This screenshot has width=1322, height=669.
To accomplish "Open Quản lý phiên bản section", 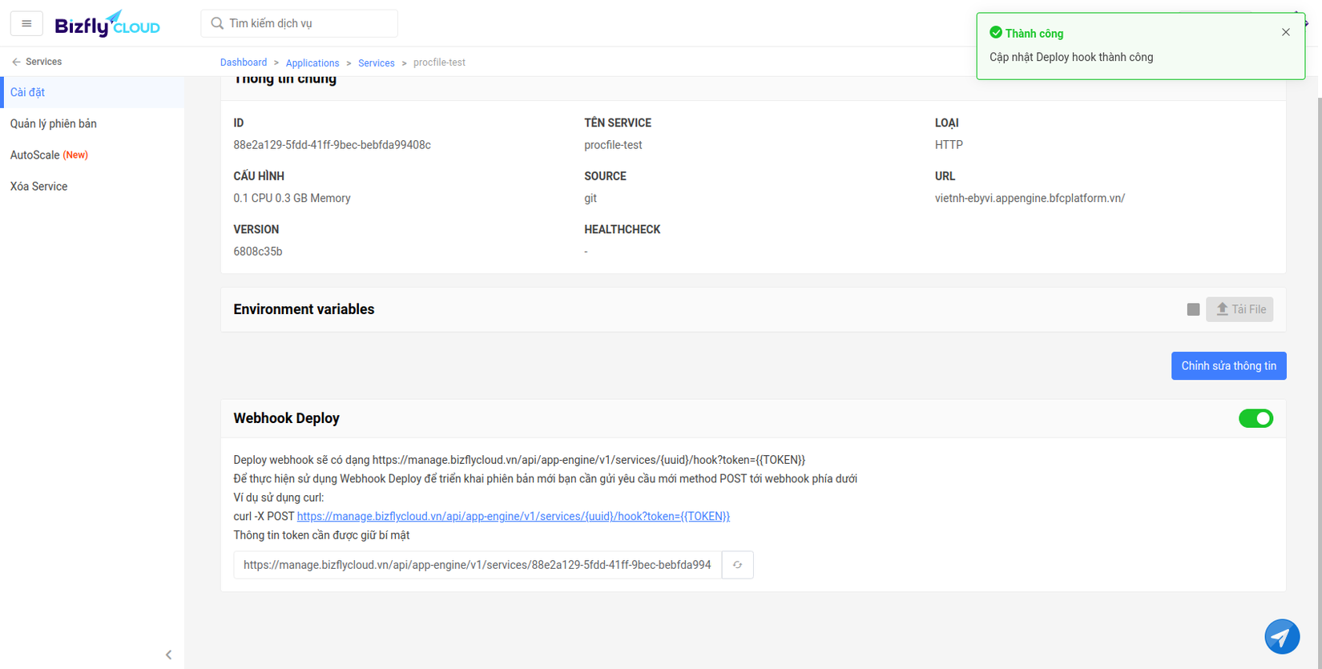I will (54, 123).
